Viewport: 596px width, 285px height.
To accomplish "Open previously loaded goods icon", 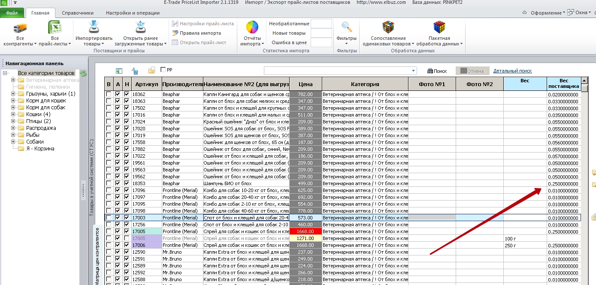I will click(x=140, y=27).
